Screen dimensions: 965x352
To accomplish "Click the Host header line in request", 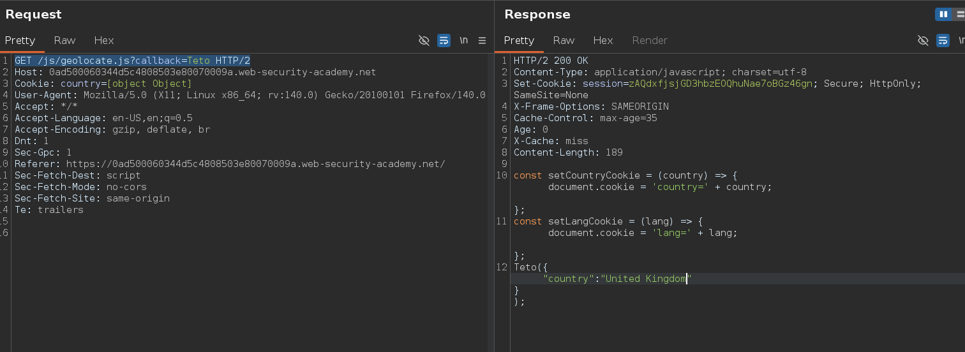I will (195, 72).
